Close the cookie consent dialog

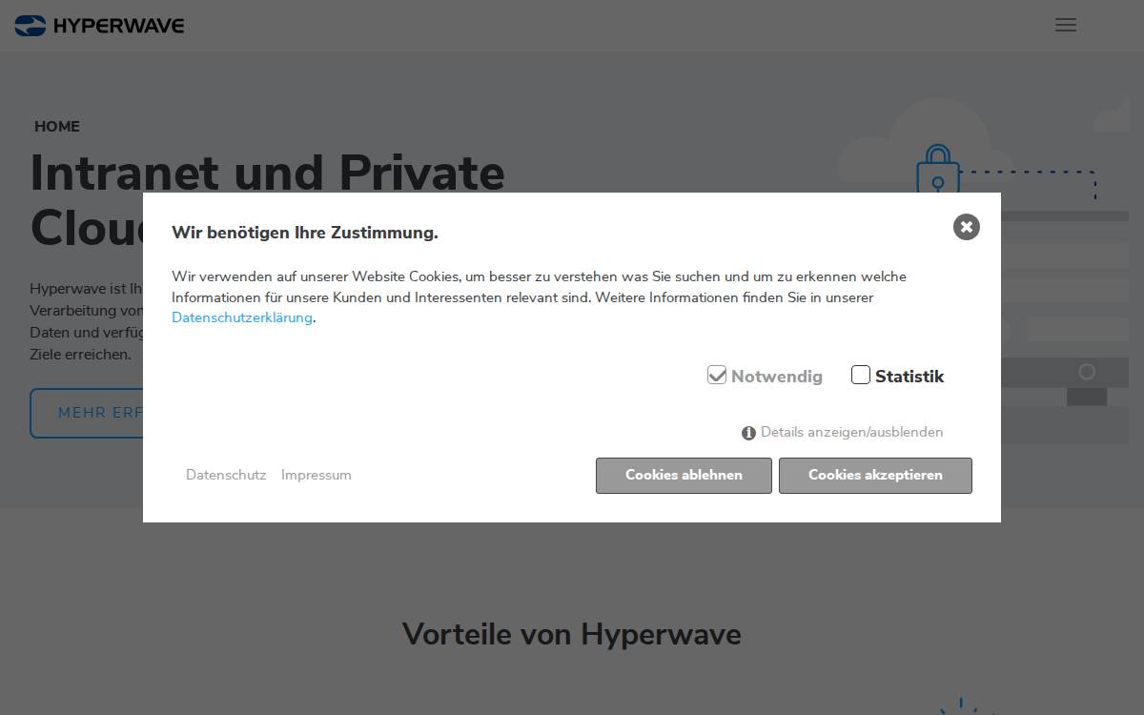(x=966, y=227)
